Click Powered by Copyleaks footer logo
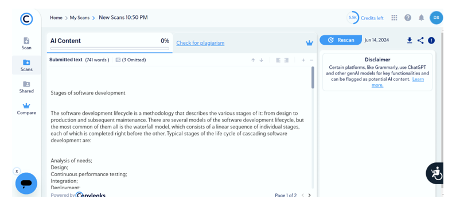Screen dimensions: 456x210 78,195
